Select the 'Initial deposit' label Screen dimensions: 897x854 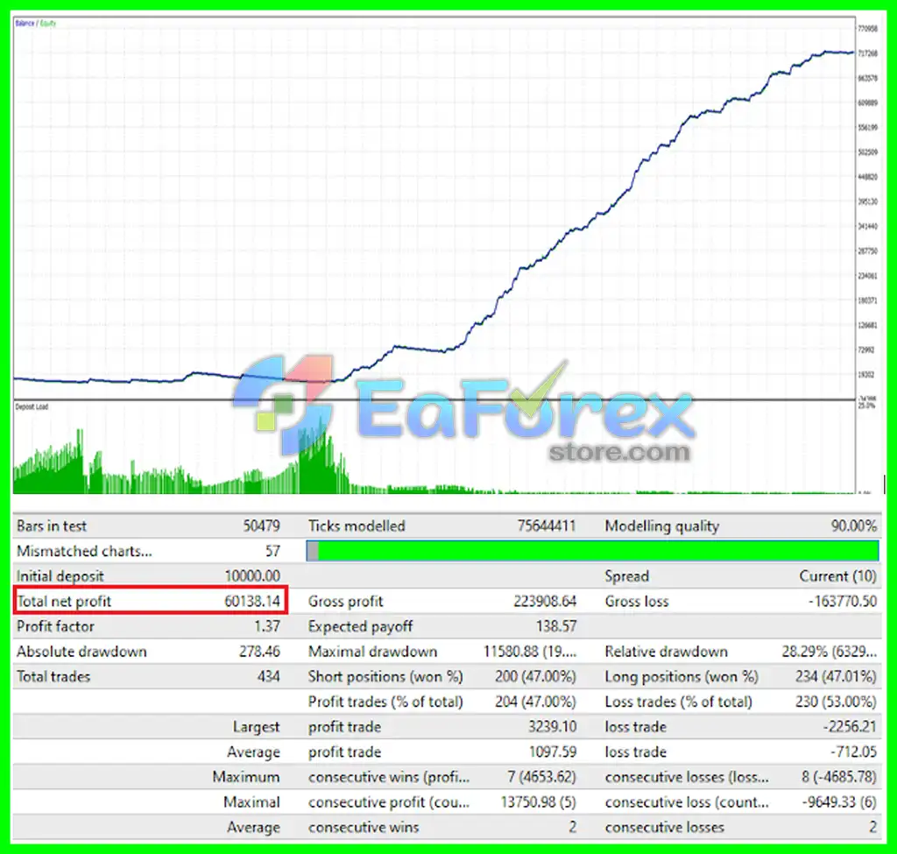(x=60, y=576)
